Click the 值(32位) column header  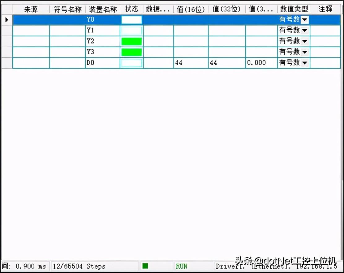(x=227, y=9)
